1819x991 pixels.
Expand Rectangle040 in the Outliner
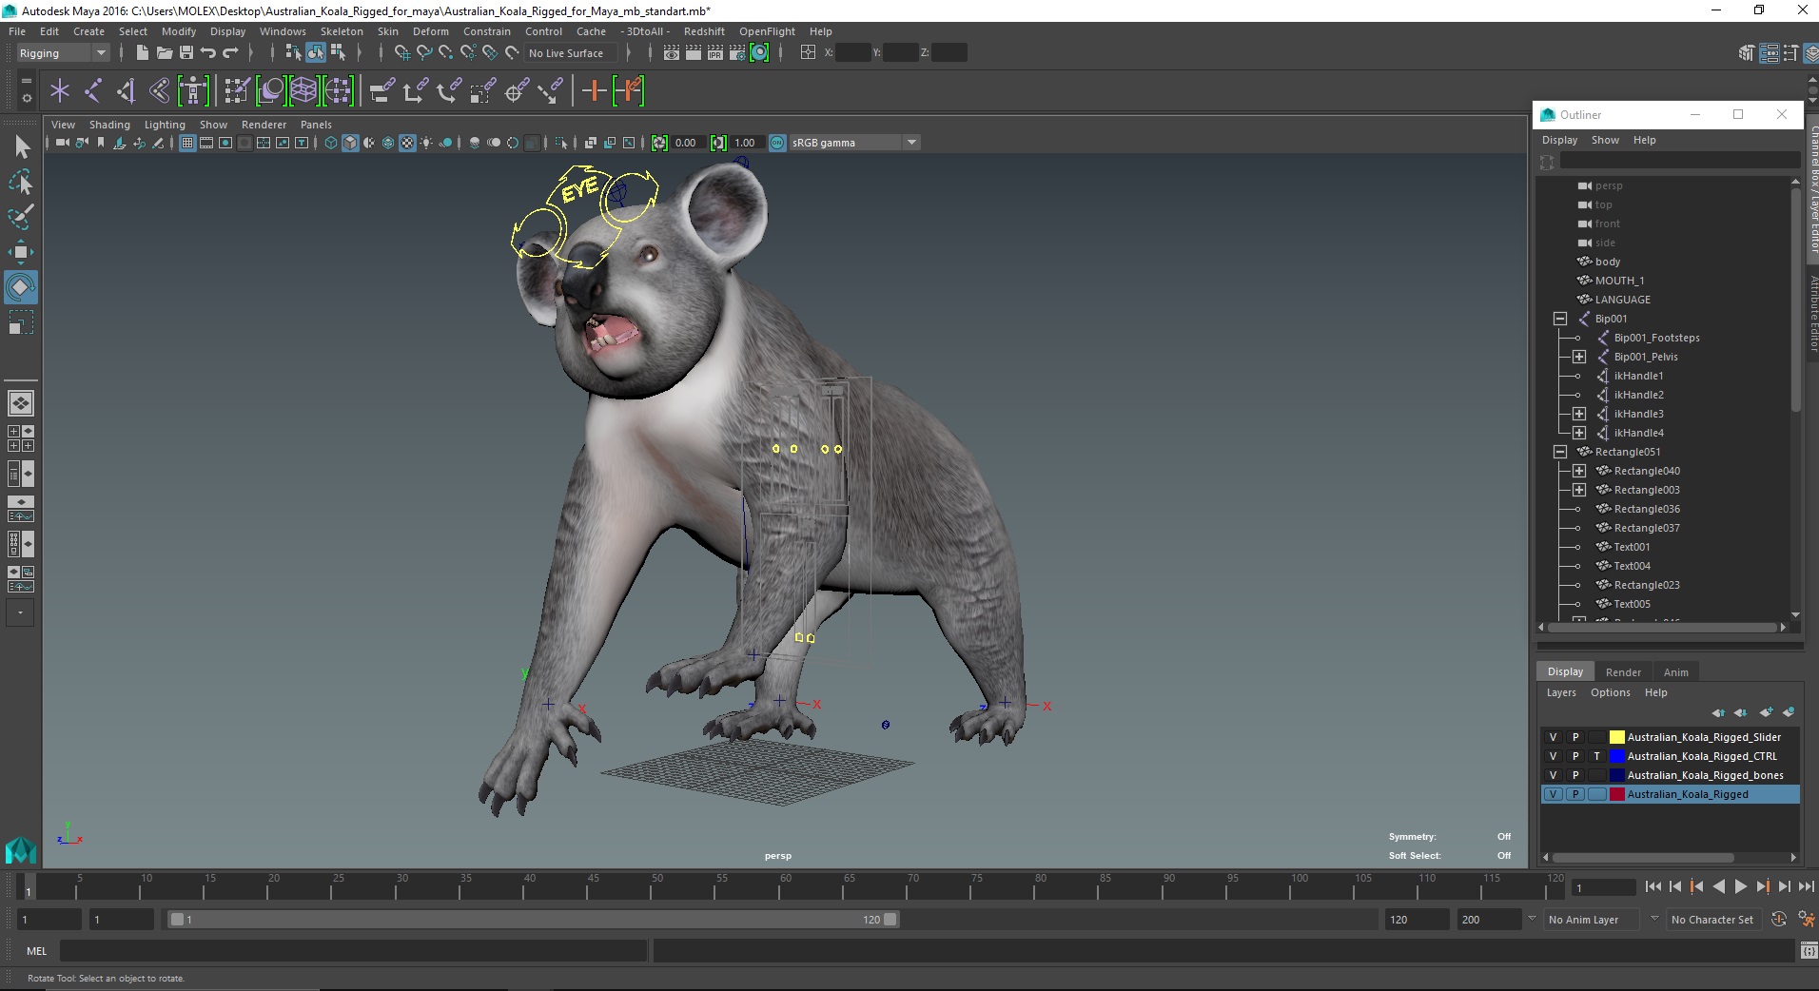click(1579, 471)
